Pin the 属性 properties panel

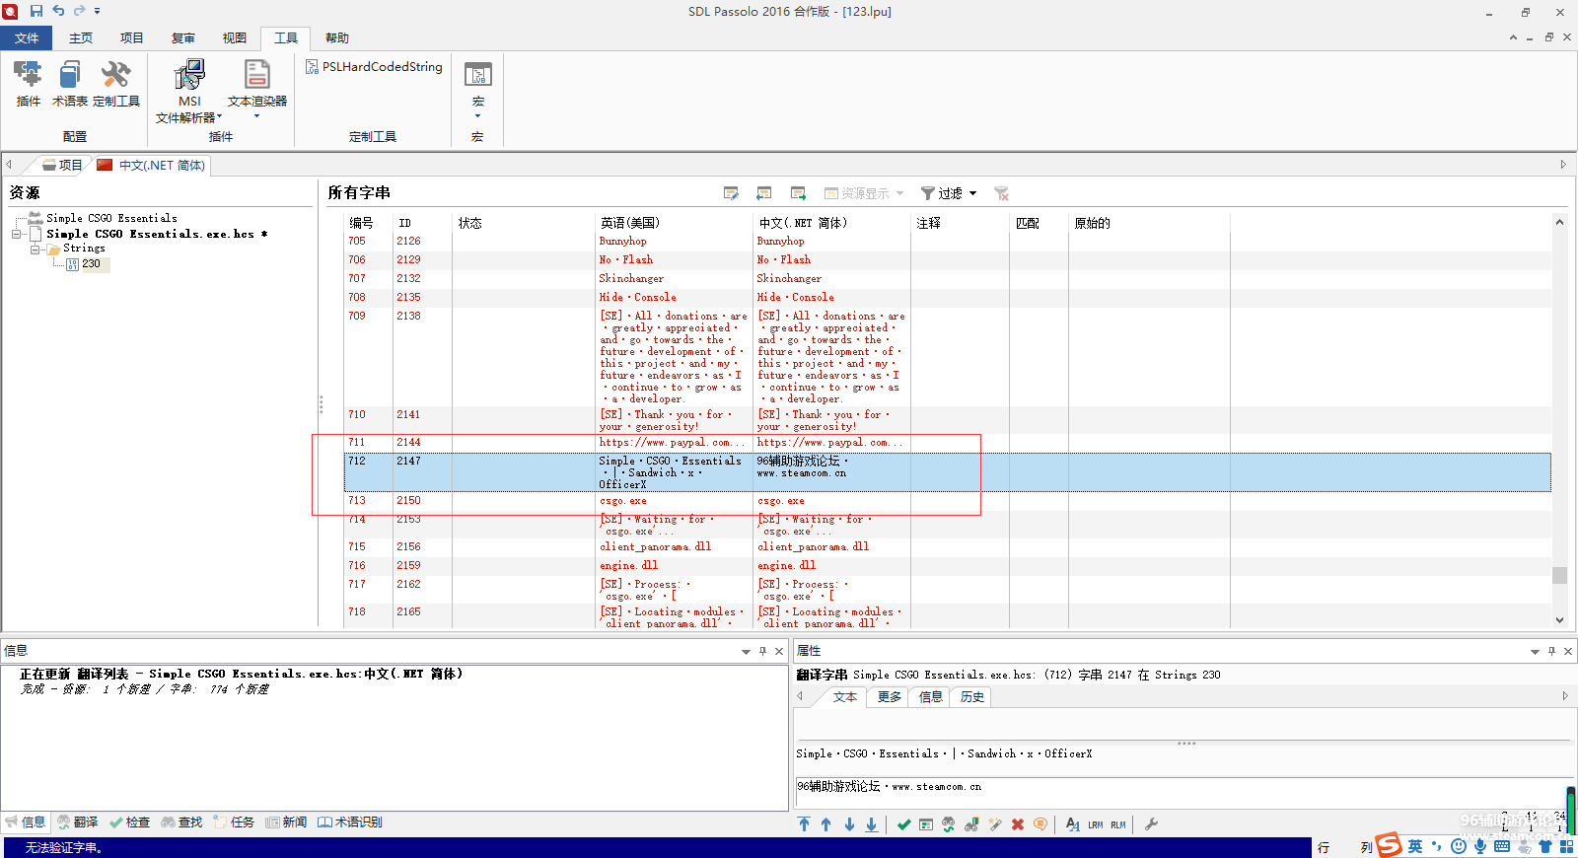coord(1551,651)
